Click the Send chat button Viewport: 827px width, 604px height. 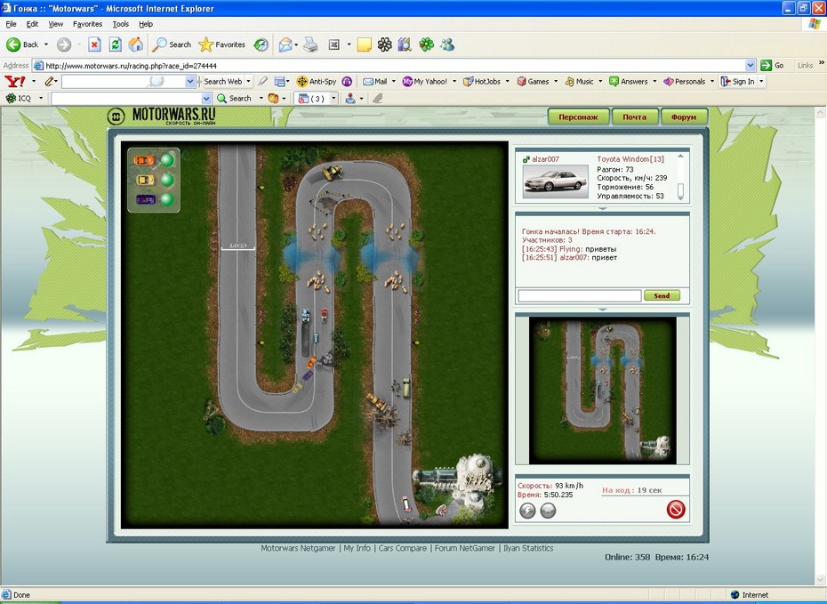pos(662,296)
